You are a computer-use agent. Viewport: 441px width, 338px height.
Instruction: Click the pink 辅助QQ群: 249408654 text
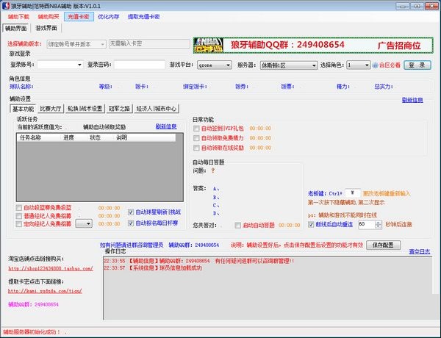pos(33,304)
